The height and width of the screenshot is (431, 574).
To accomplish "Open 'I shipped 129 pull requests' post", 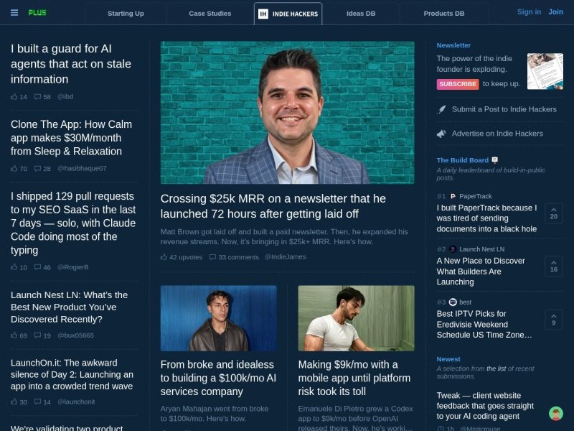I will point(73,223).
